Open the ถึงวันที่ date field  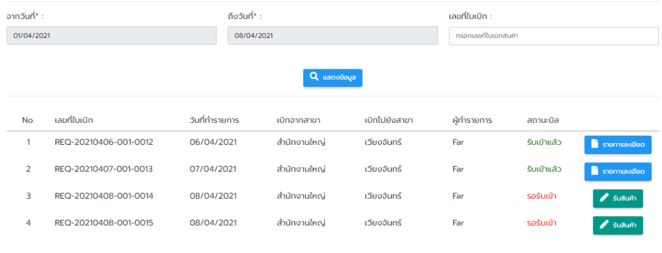pos(333,36)
